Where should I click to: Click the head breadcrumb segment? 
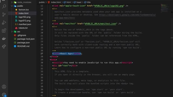(79, 2)
